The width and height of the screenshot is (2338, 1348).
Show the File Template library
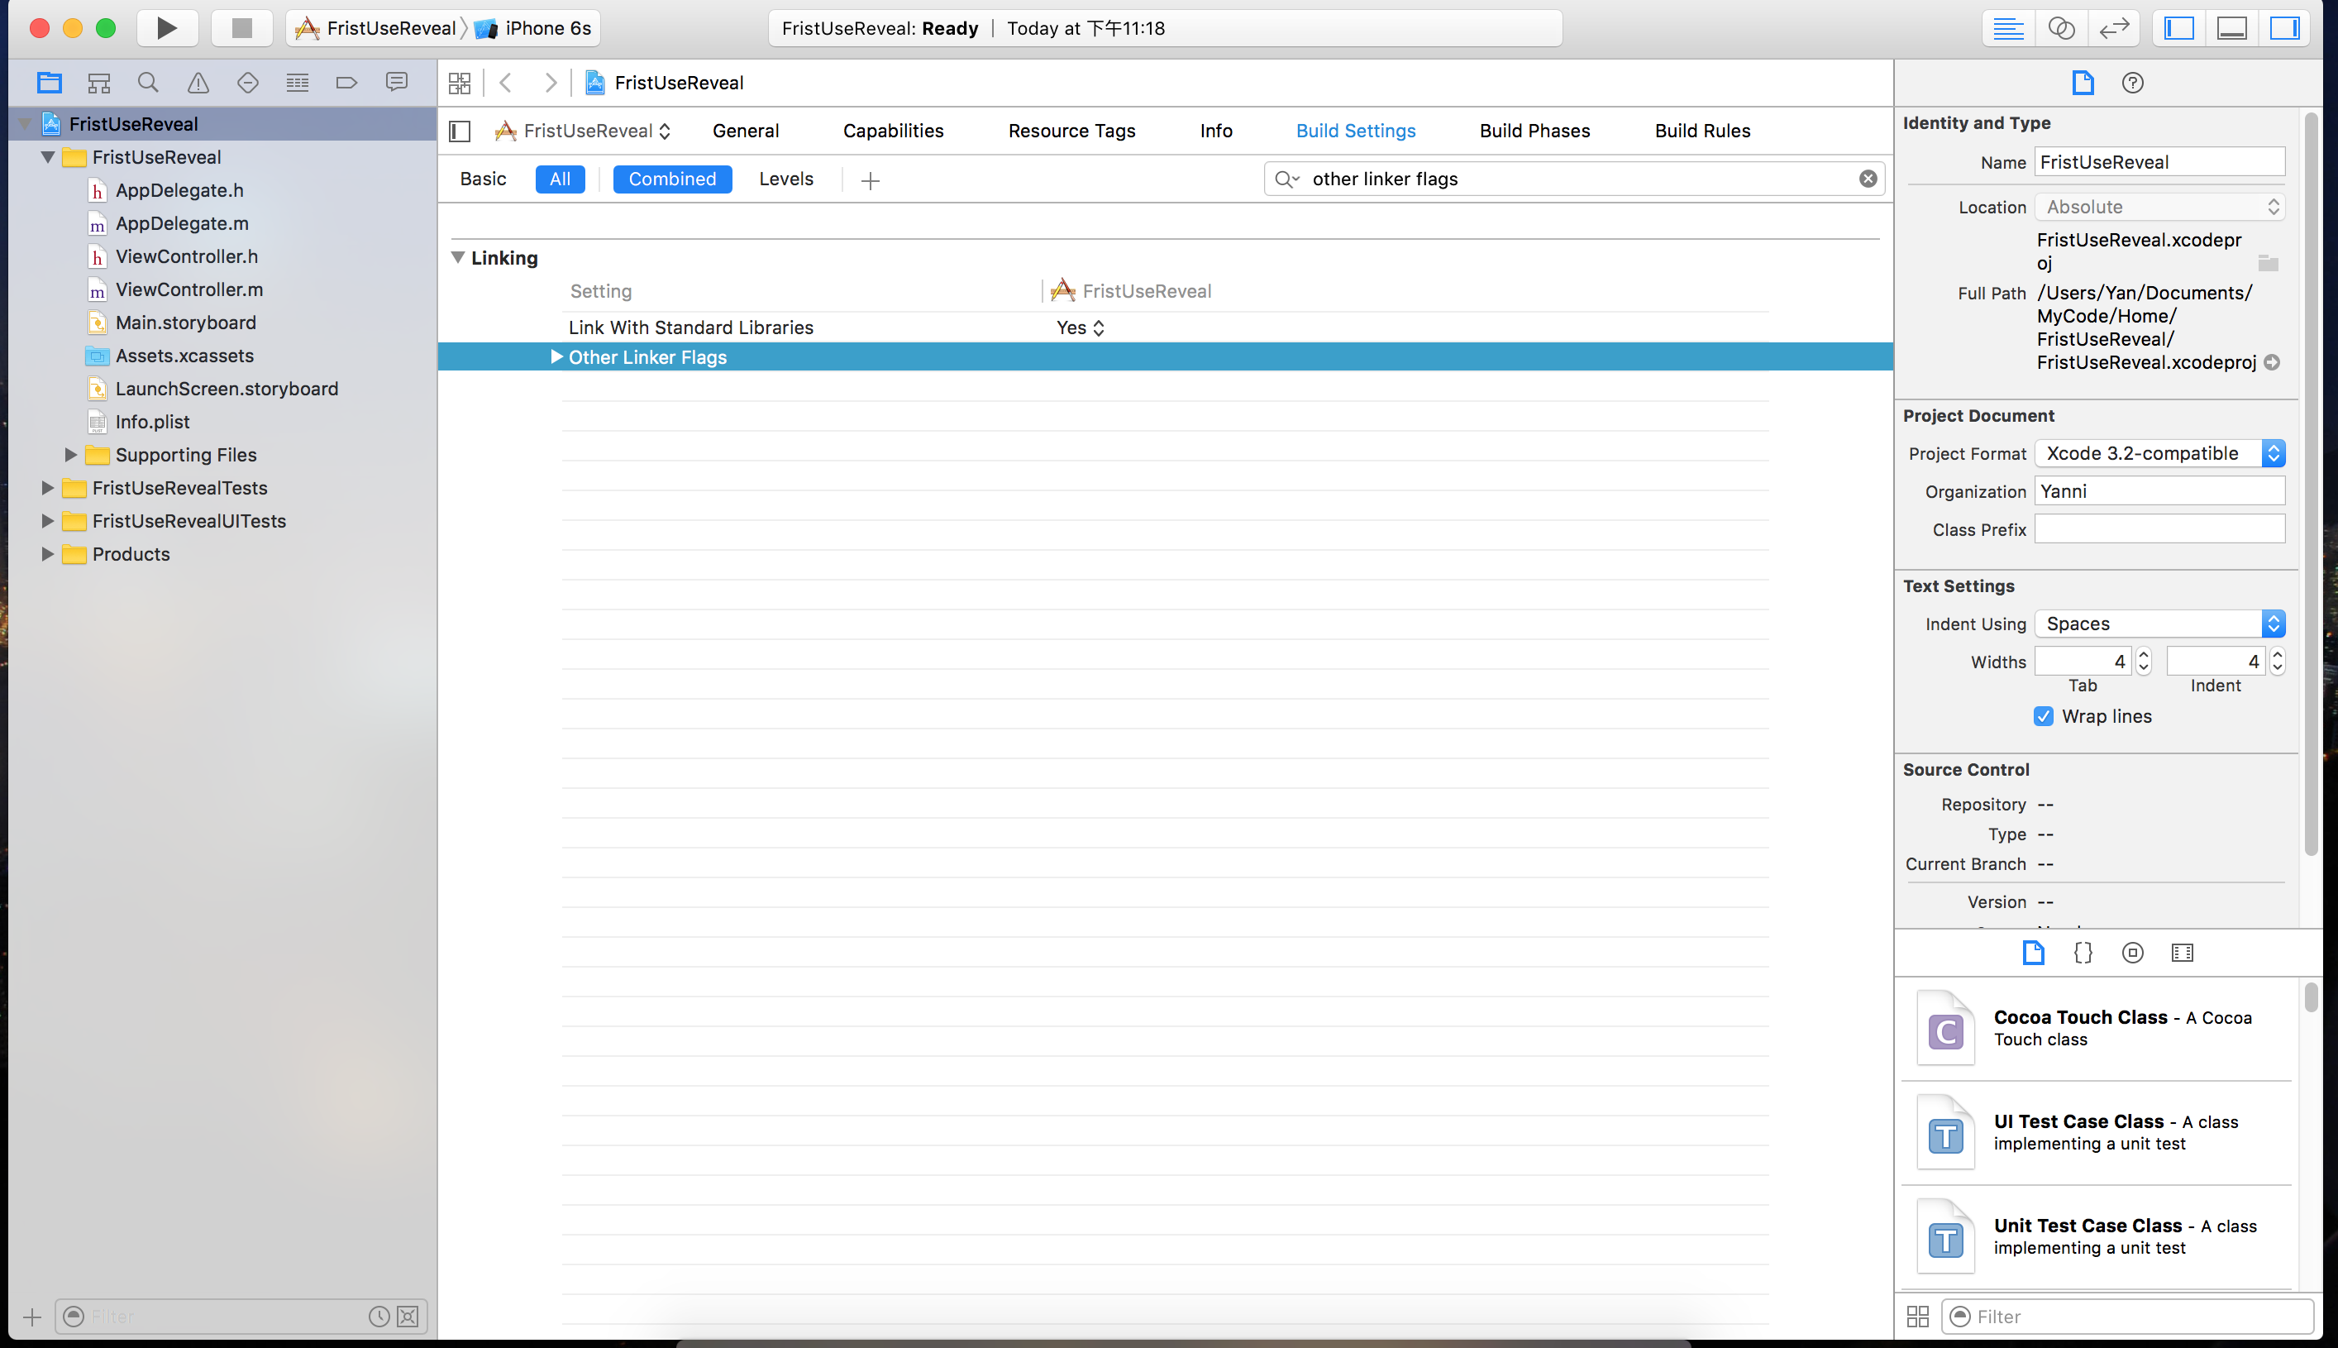point(2033,953)
